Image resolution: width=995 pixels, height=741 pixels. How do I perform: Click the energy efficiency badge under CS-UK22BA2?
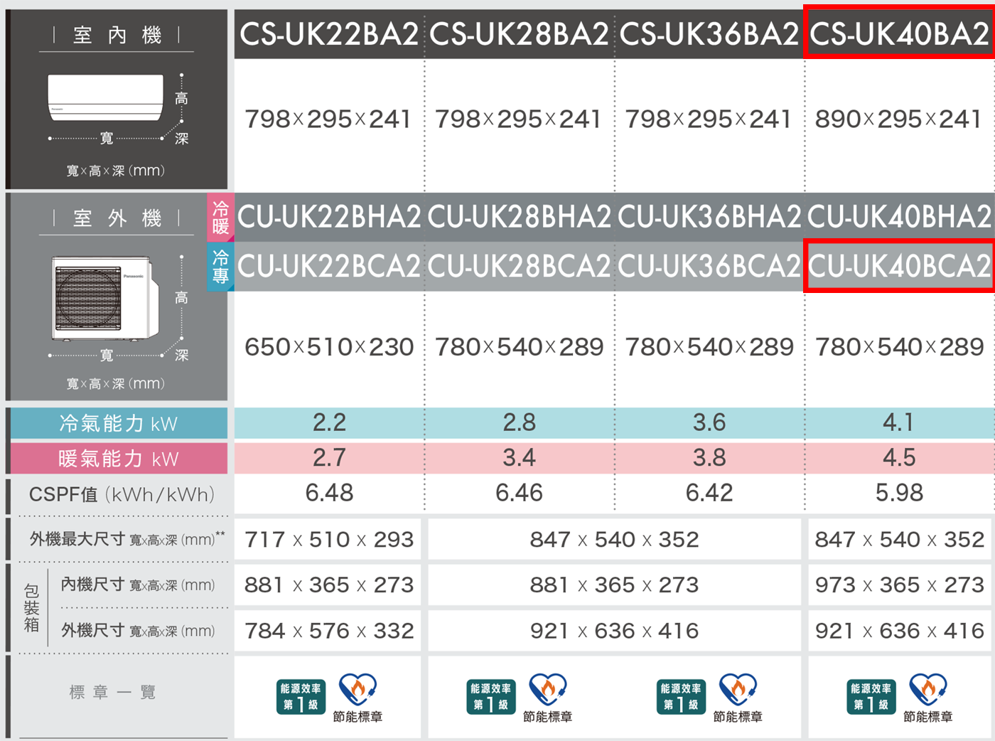click(301, 697)
